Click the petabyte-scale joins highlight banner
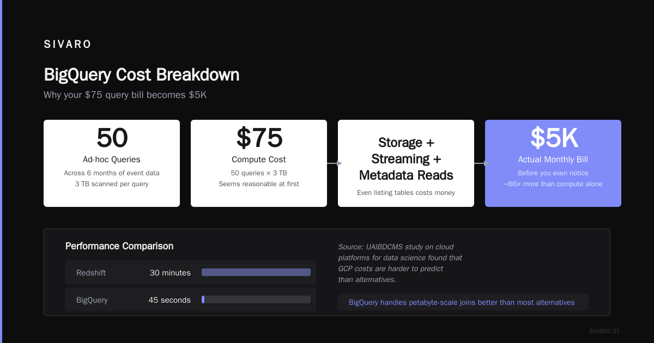This screenshot has width=654, height=343. (463, 302)
